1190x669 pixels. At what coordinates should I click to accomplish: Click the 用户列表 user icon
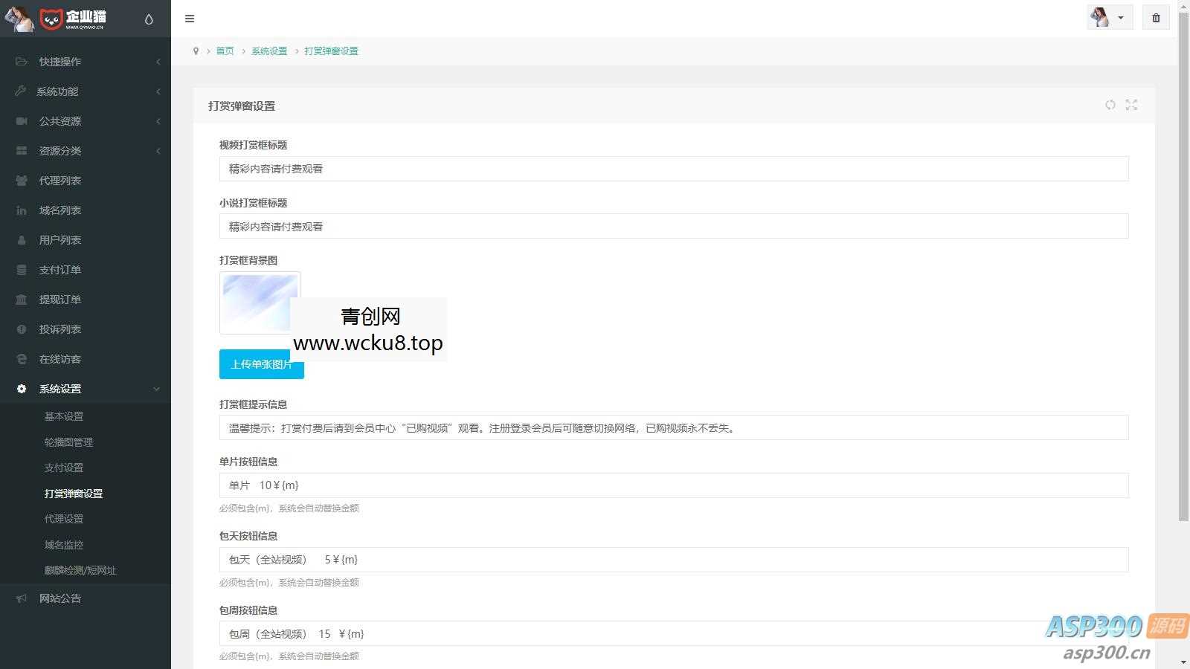[x=21, y=240]
